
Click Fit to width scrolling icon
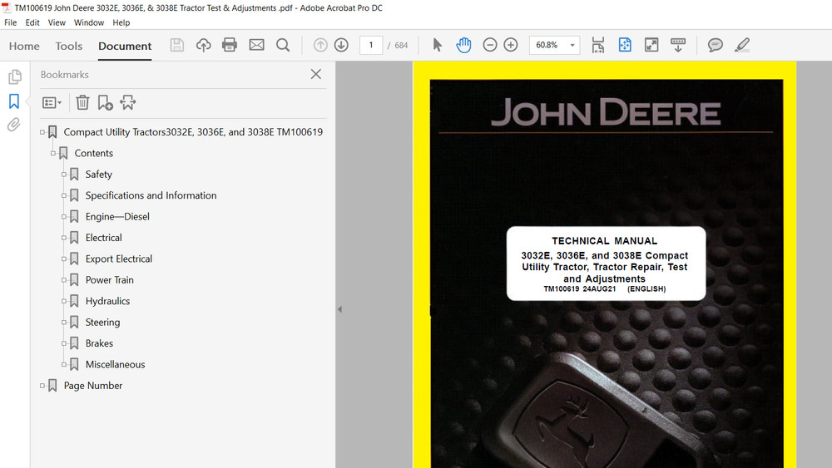pos(598,45)
